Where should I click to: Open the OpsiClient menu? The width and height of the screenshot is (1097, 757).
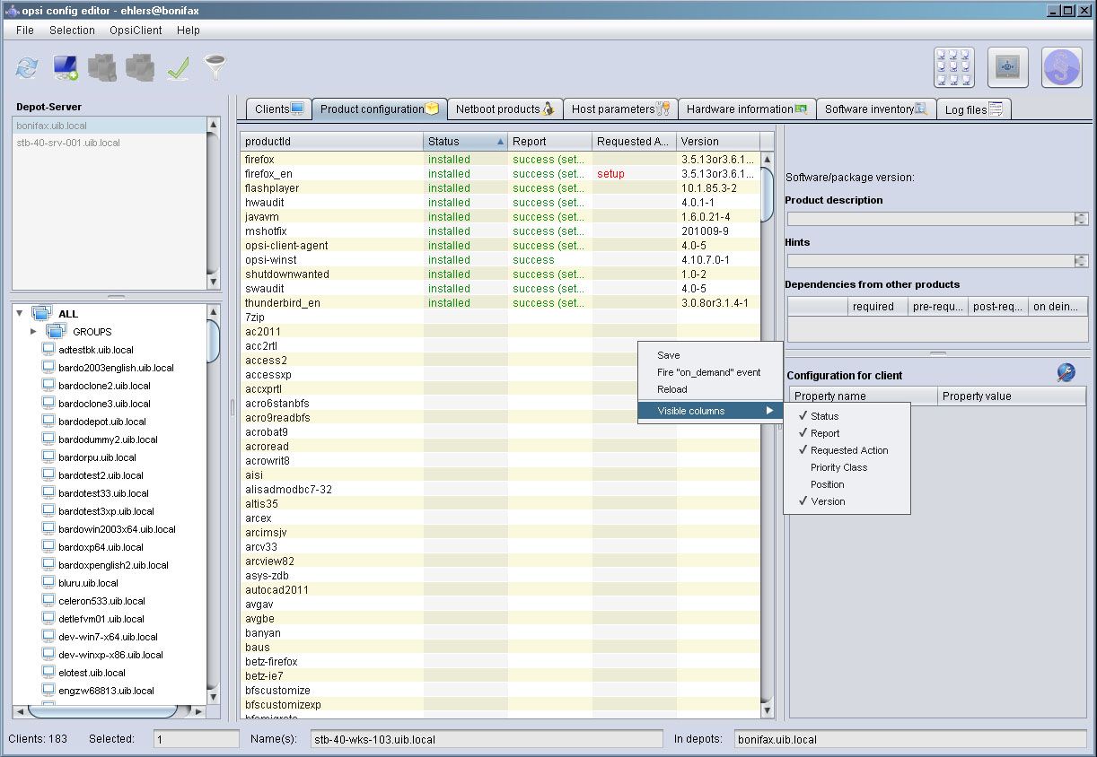pyautogui.click(x=136, y=30)
